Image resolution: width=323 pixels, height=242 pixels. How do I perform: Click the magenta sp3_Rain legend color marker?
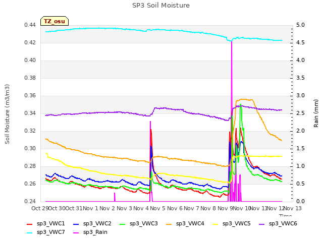(76, 233)
